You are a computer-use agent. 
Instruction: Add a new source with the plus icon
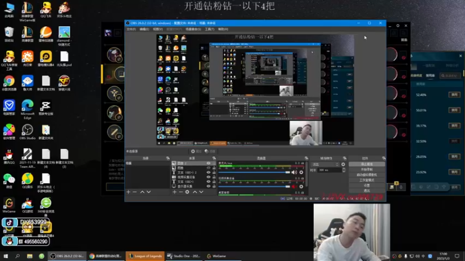pyautogui.click(x=174, y=192)
